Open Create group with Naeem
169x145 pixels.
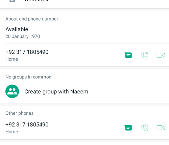click(84, 91)
